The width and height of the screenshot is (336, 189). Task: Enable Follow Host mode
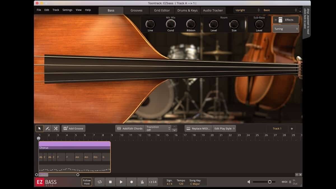87,182
